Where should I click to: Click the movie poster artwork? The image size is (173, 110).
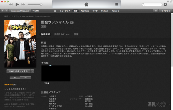click(20, 43)
